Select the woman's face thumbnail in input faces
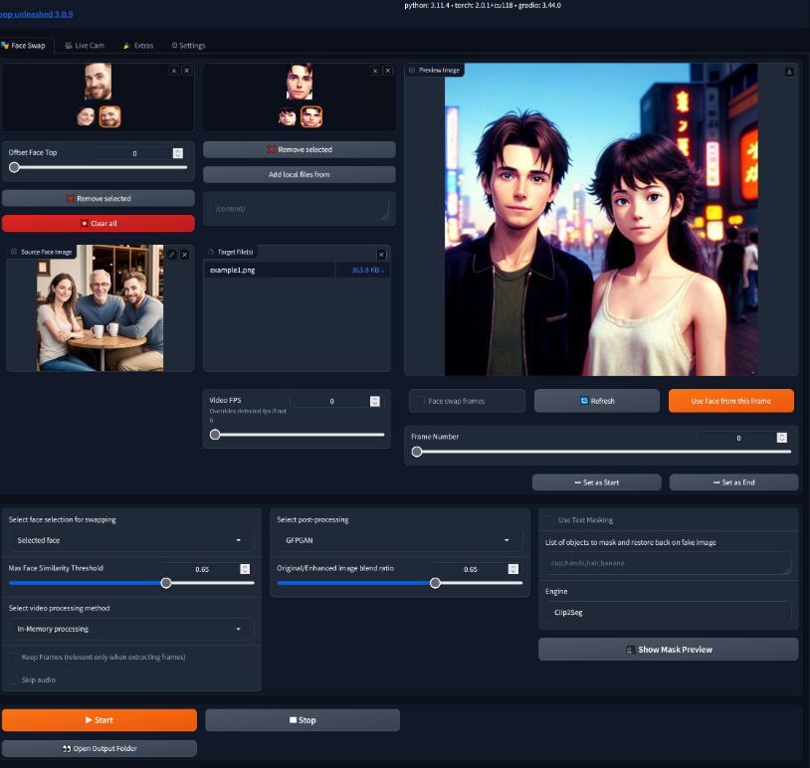The height and width of the screenshot is (768, 810). click(87, 116)
